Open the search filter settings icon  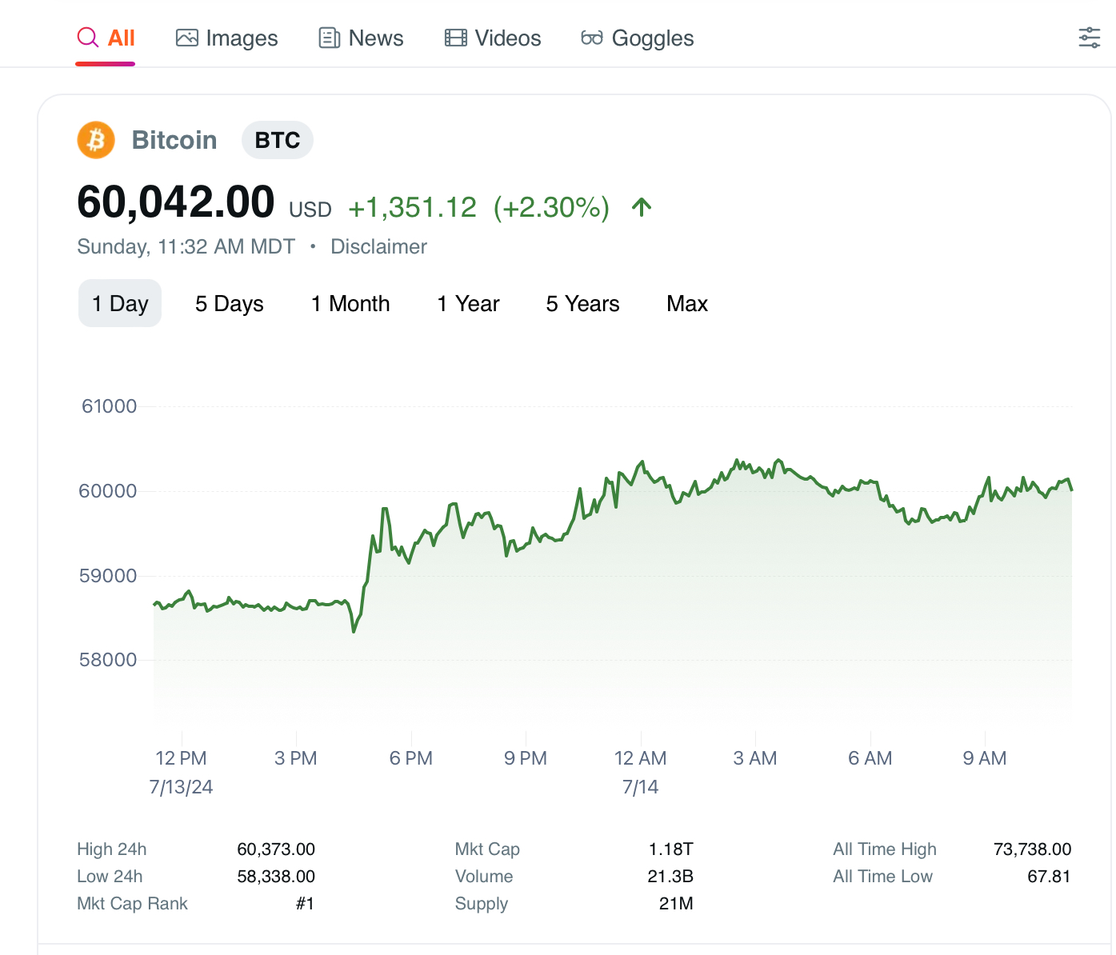(1090, 38)
